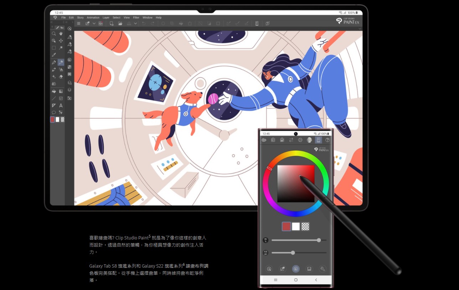Viewport: 459px width, 290px height.
Task: Tap the phone Recents navigation button
Action: click(x=275, y=280)
